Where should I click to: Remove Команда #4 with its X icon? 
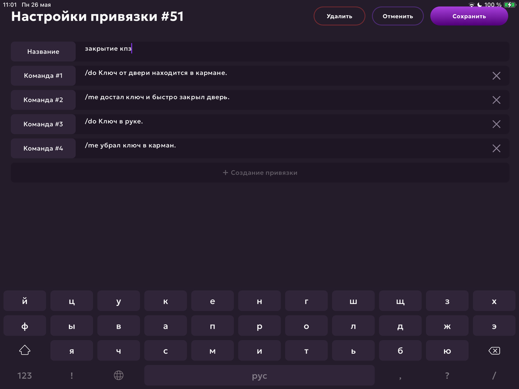pyautogui.click(x=496, y=148)
